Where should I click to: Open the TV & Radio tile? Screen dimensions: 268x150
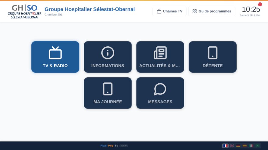55,57
